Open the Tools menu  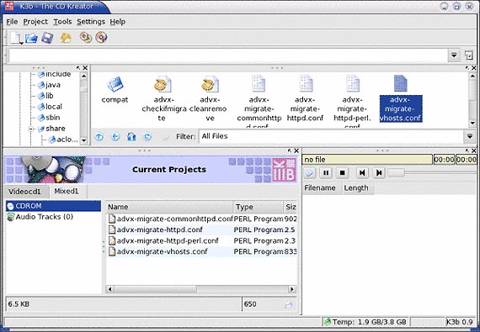62,22
